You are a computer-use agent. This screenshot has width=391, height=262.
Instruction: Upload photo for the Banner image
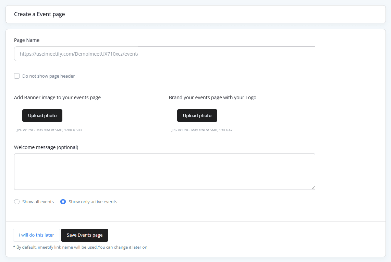(x=42, y=116)
